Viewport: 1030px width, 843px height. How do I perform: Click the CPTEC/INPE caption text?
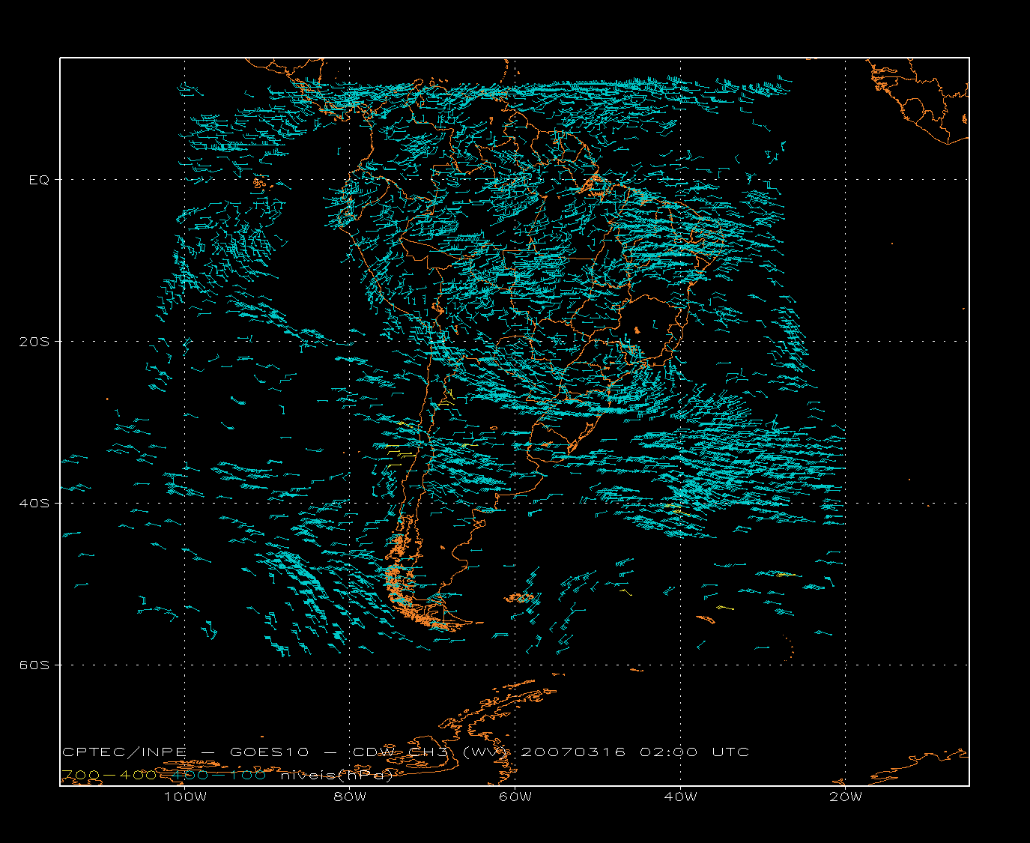point(124,752)
